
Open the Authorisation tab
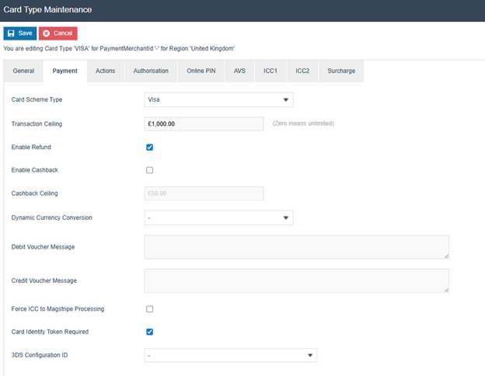tap(151, 71)
